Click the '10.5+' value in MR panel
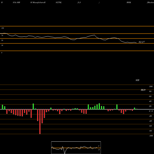 pos(143,90)
